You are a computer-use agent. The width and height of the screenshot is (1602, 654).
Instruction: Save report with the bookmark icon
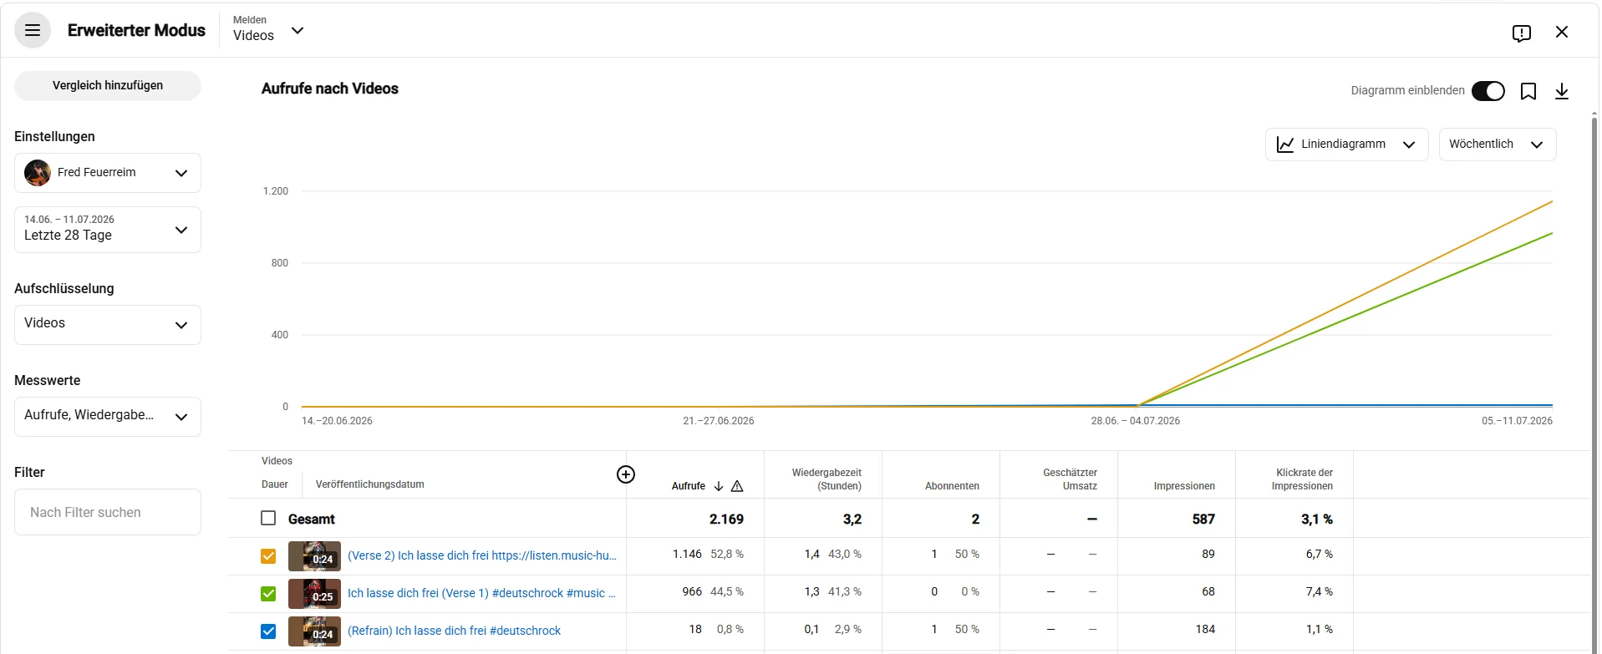pyautogui.click(x=1528, y=91)
